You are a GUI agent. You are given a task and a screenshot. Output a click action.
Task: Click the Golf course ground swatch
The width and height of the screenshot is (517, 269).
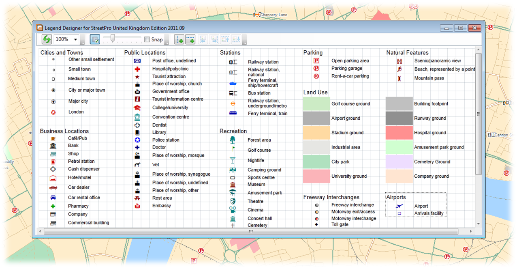tap(316, 103)
